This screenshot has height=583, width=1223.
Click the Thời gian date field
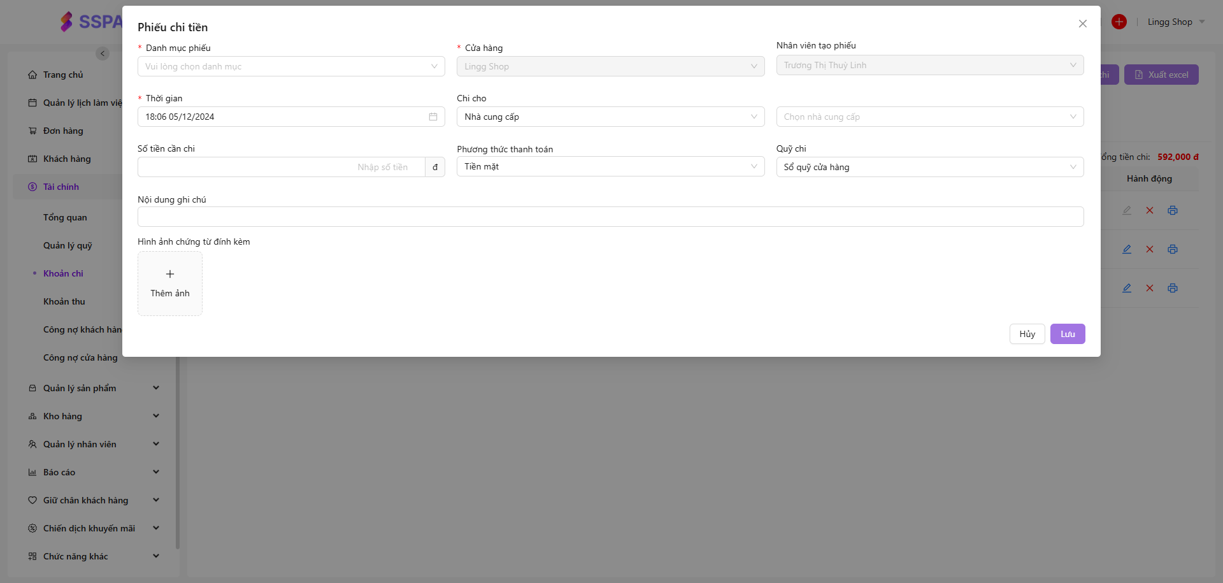(x=291, y=117)
